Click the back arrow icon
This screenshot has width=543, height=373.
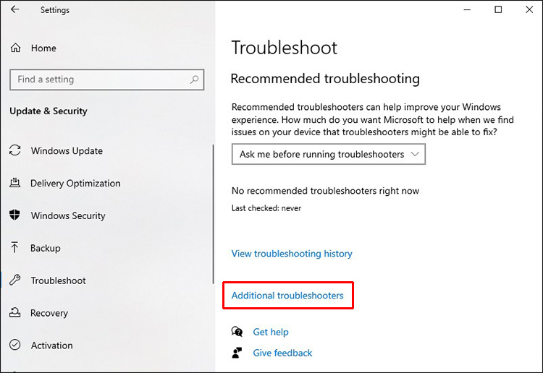[15, 9]
